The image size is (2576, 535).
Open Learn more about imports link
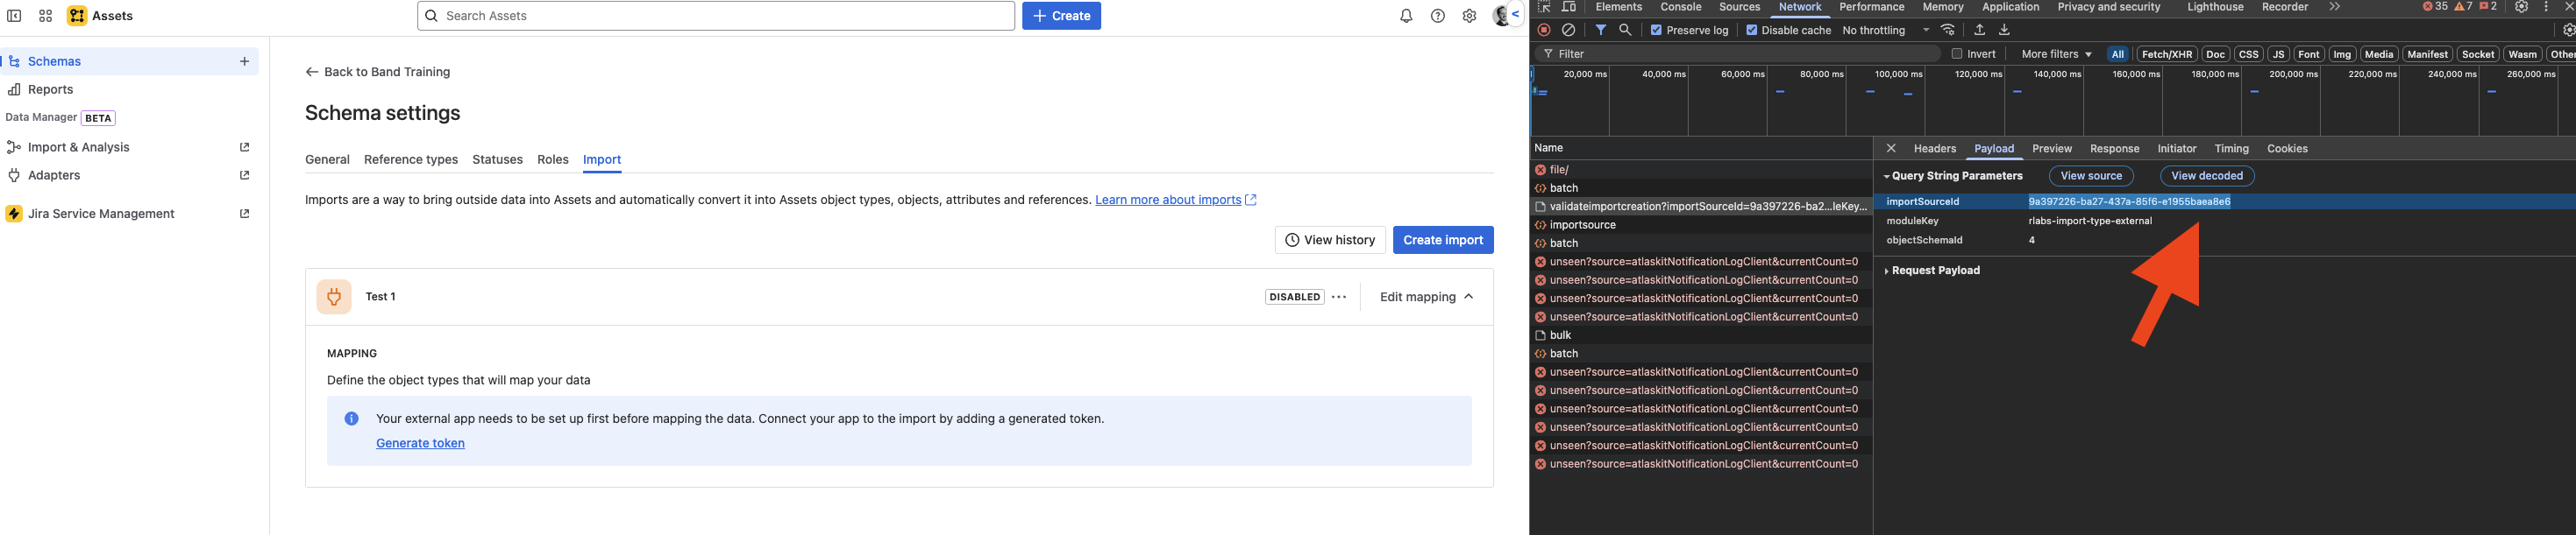point(1176,200)
